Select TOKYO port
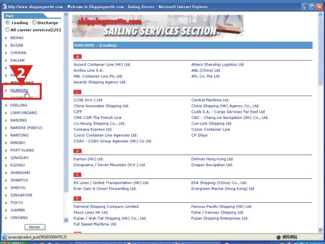This screenshot has width=325, height=244. (x=17, y=202)
